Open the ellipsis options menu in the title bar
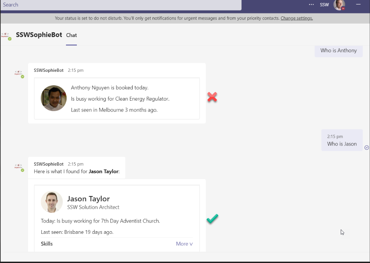 pyautogui.click(x=311, y=4)
